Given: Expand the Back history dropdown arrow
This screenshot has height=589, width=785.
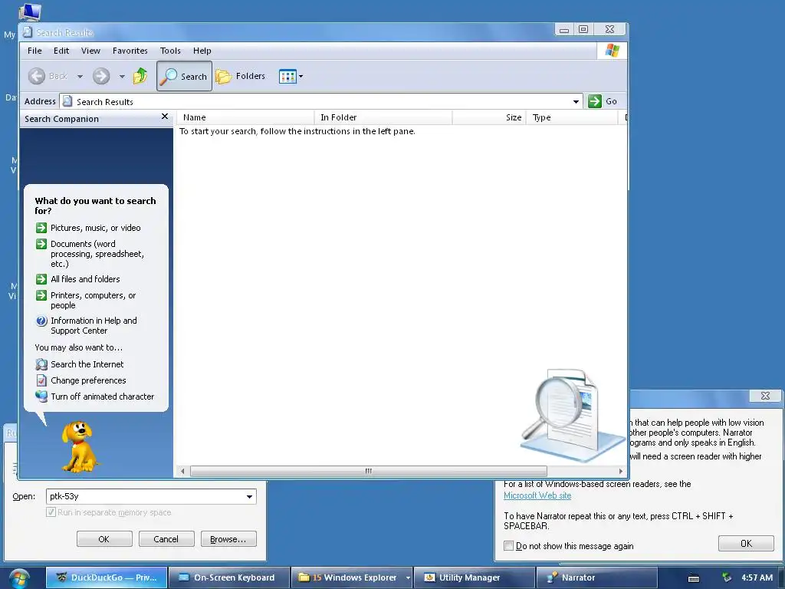Looking at the screenshot, I should (x=80, y=77).
